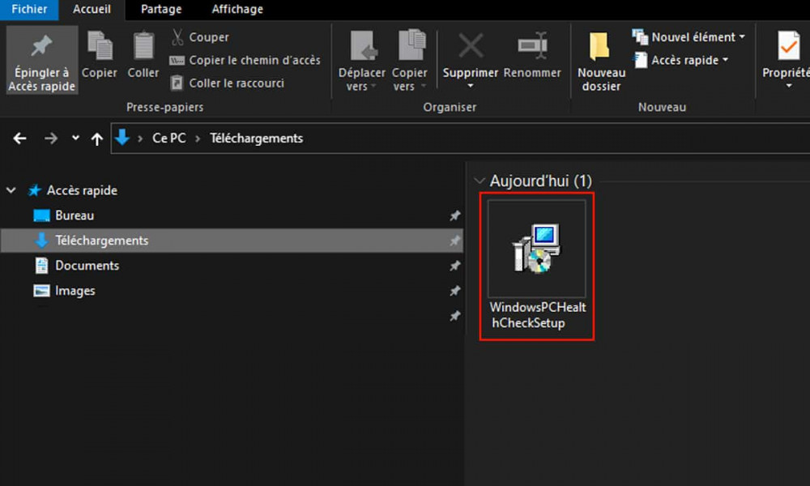Click the pin icon beside Bureau
Screen dimensions: 810x486
(x=454, y=215)
